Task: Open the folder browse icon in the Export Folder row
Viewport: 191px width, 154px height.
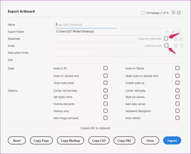Action: tap(168, 32)
